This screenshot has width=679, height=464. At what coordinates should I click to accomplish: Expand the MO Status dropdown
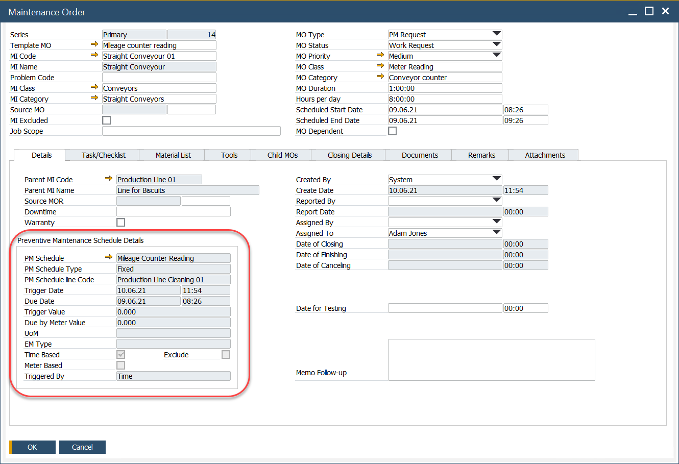pyautogui.click(x=496, y=45)
